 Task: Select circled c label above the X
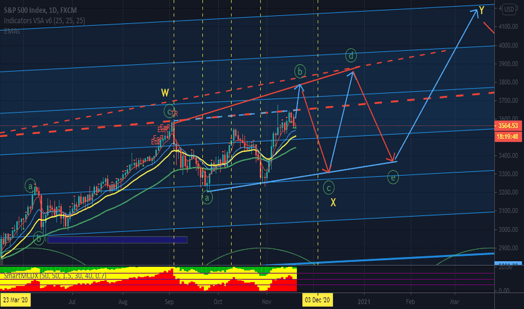point(329,188)
